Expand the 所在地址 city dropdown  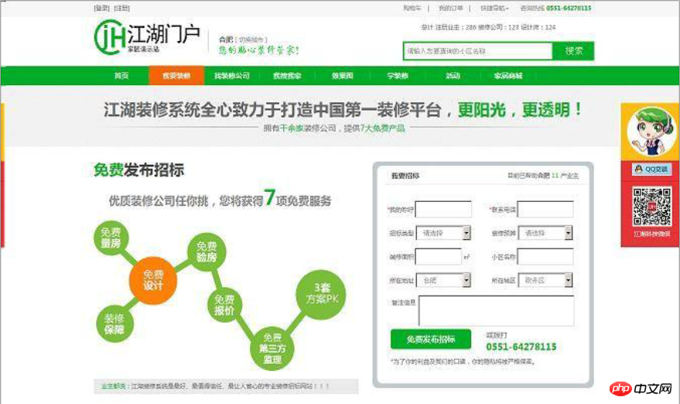pos(443,280)
